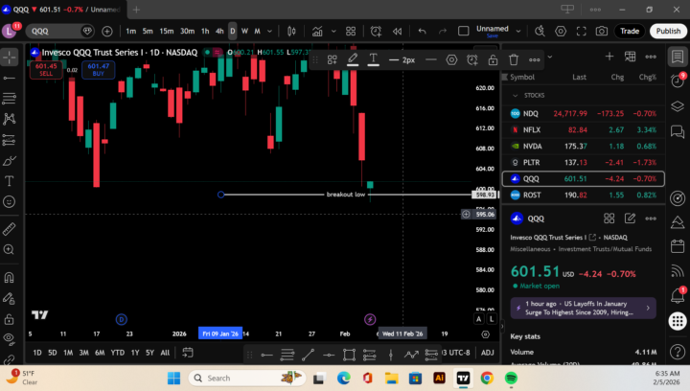Toggle stay in drawing mode

point(10,299)
